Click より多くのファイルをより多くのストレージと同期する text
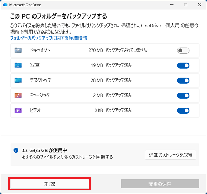The image size is (207, 194). (67, 157)
